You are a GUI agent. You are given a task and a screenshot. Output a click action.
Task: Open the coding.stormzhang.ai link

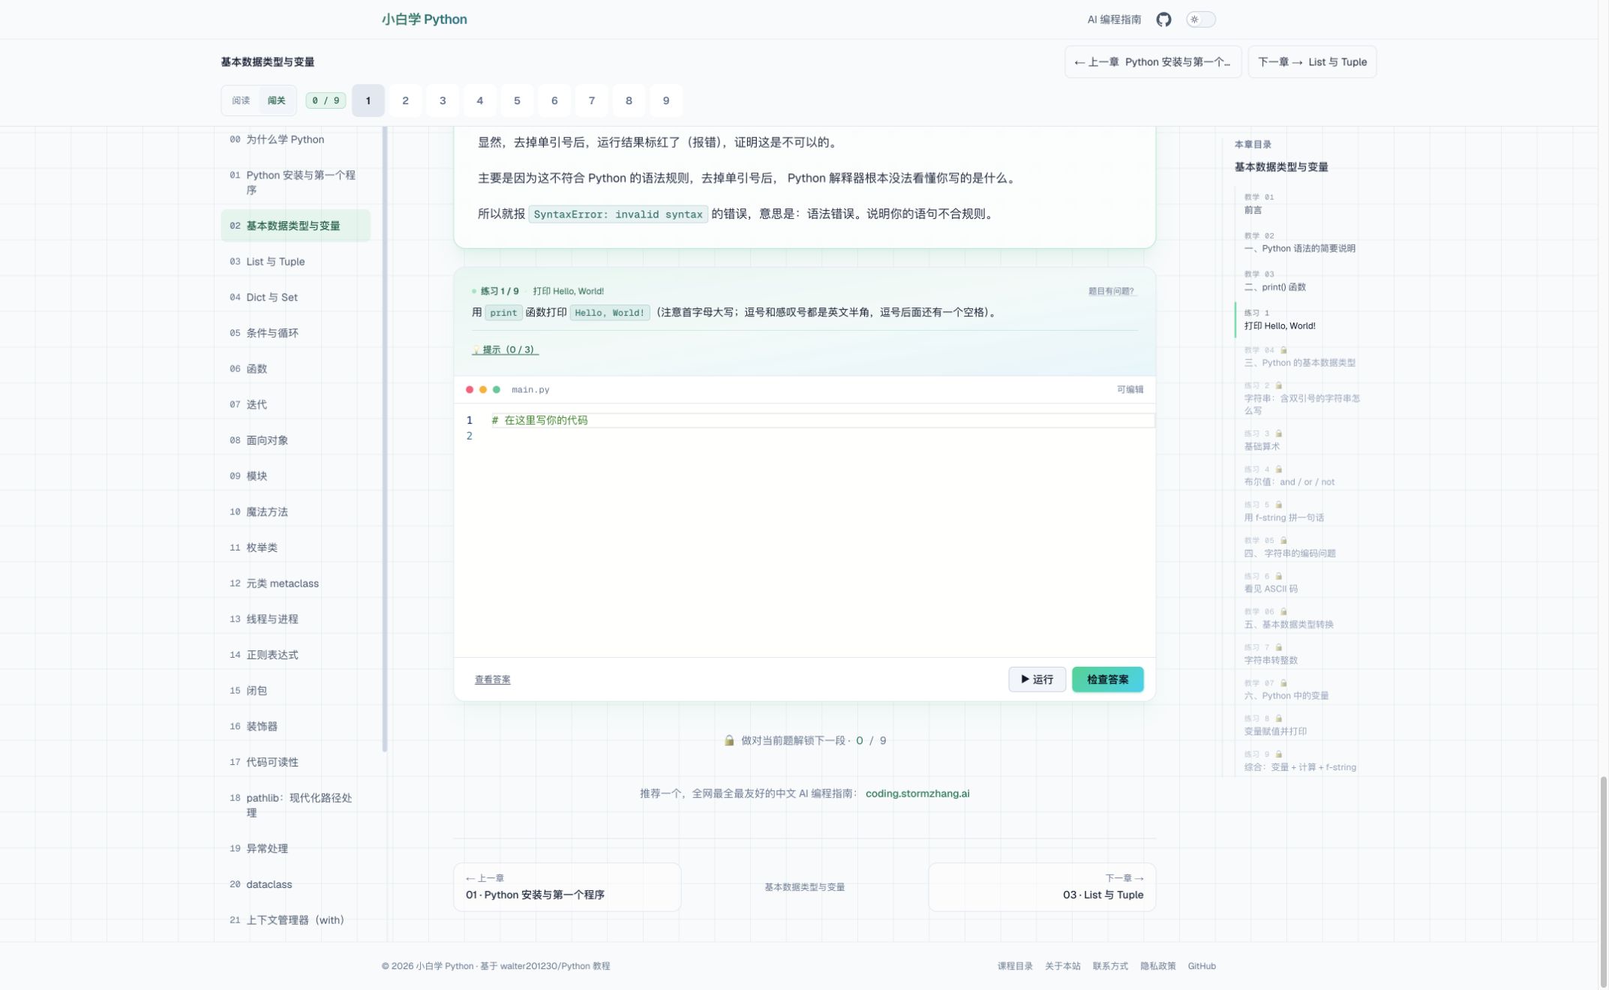[x=917, y=793]
